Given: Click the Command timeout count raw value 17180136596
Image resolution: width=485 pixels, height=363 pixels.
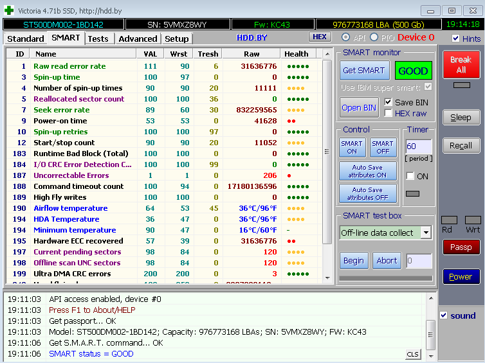Looking at the screenshot, I should pyautogui.click(x=252, y=186).
